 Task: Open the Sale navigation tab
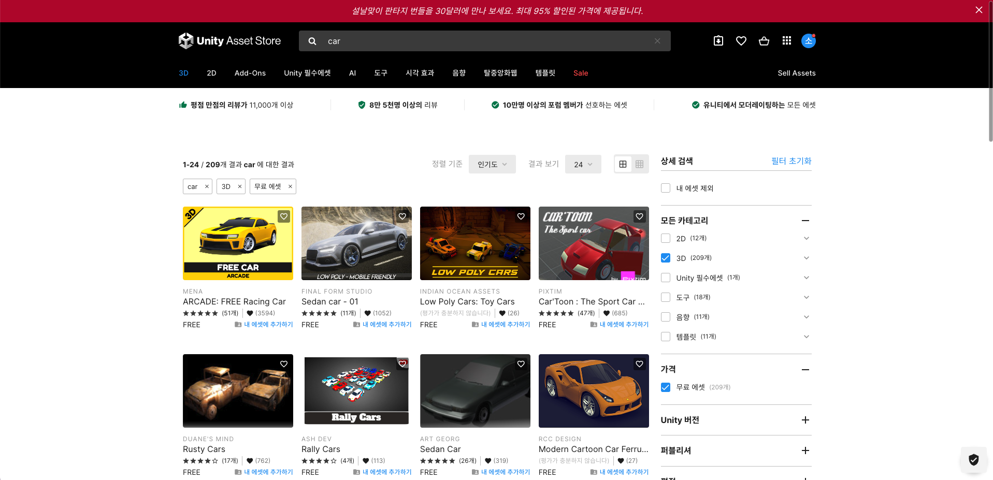581,73
